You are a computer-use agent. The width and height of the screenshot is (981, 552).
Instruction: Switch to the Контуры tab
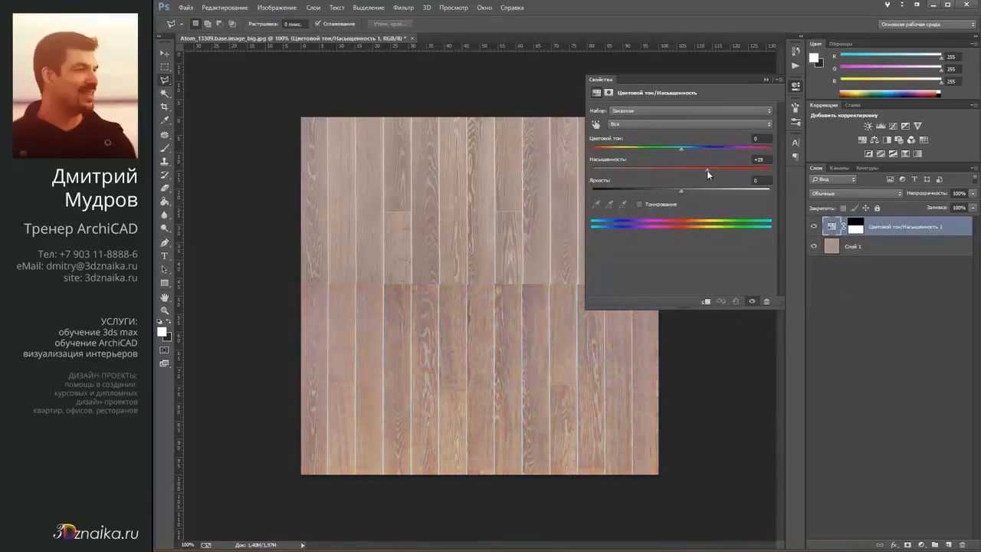point(867,168)
